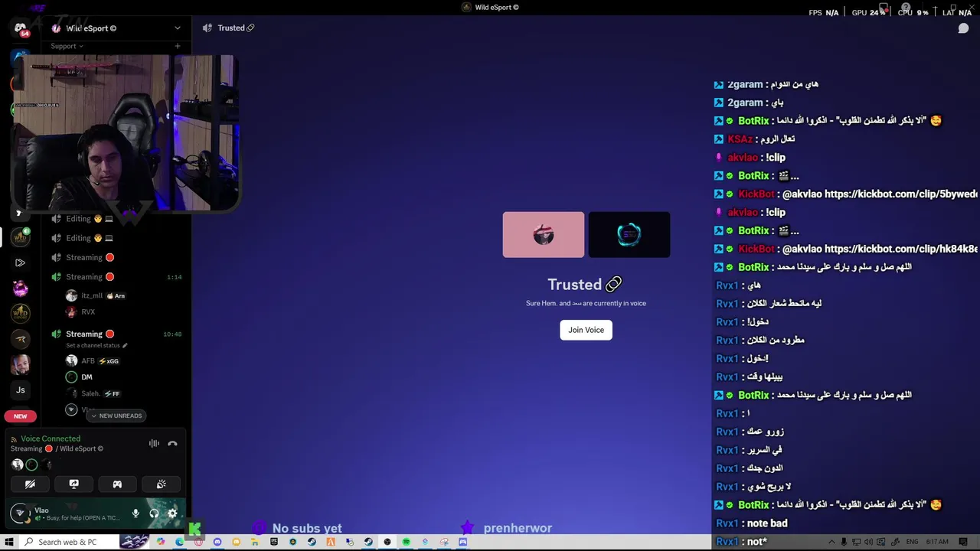Click dark participant tile with teal ring
This screenshot has height=551, width=980.
629,235
